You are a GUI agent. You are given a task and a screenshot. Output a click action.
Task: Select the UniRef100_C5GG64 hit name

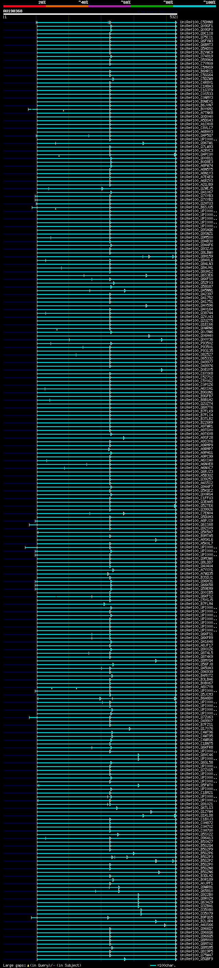point(196,75)
